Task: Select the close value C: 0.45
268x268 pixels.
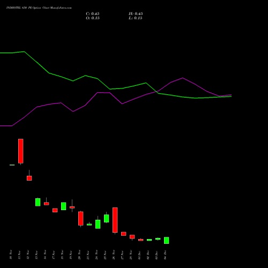Action: 93,14
